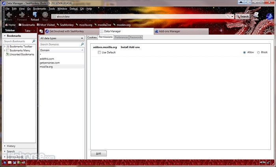276x167 pixels.
Task: Open the All data types dropdown
Action: (62, 38)
